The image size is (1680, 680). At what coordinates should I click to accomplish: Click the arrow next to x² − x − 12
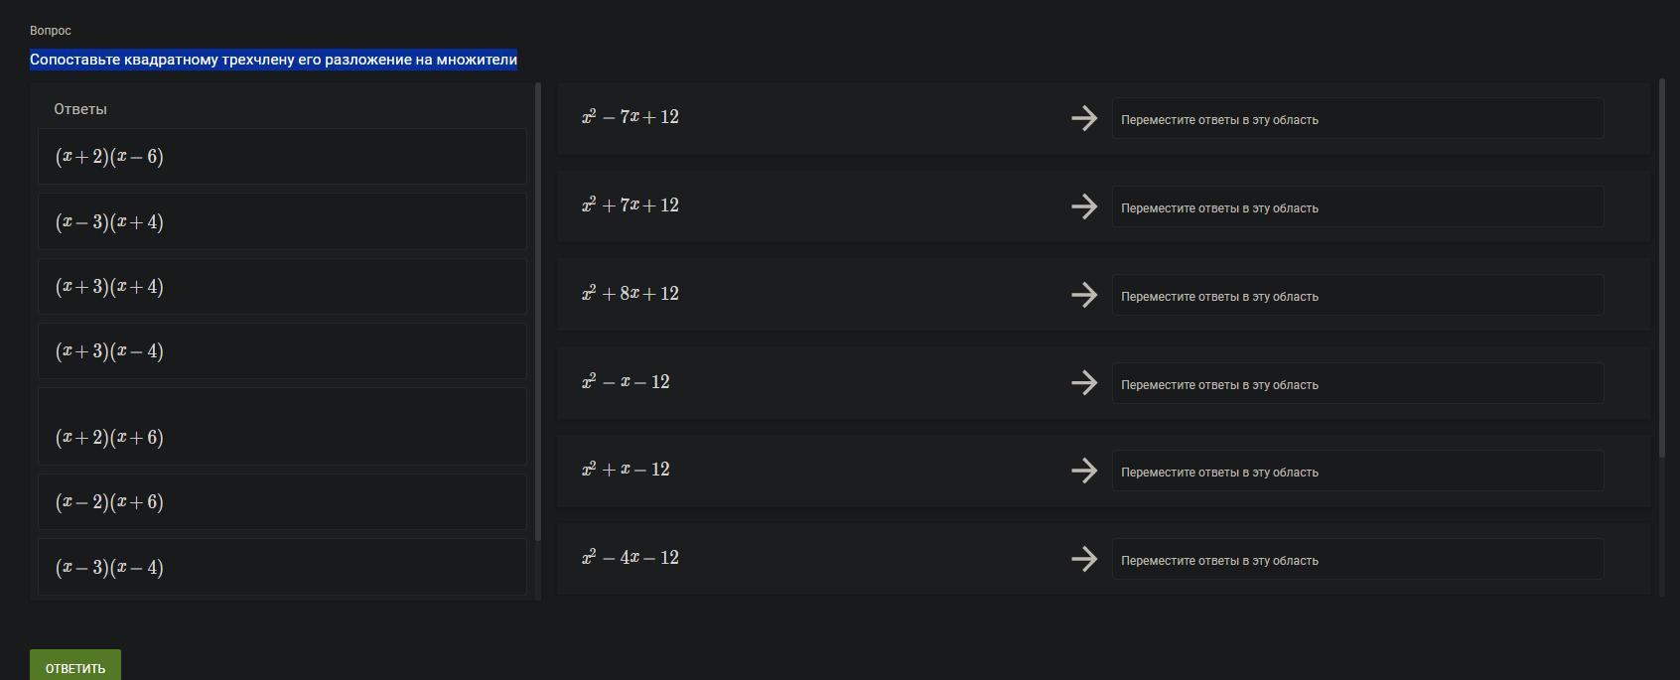pos(1084,383)
